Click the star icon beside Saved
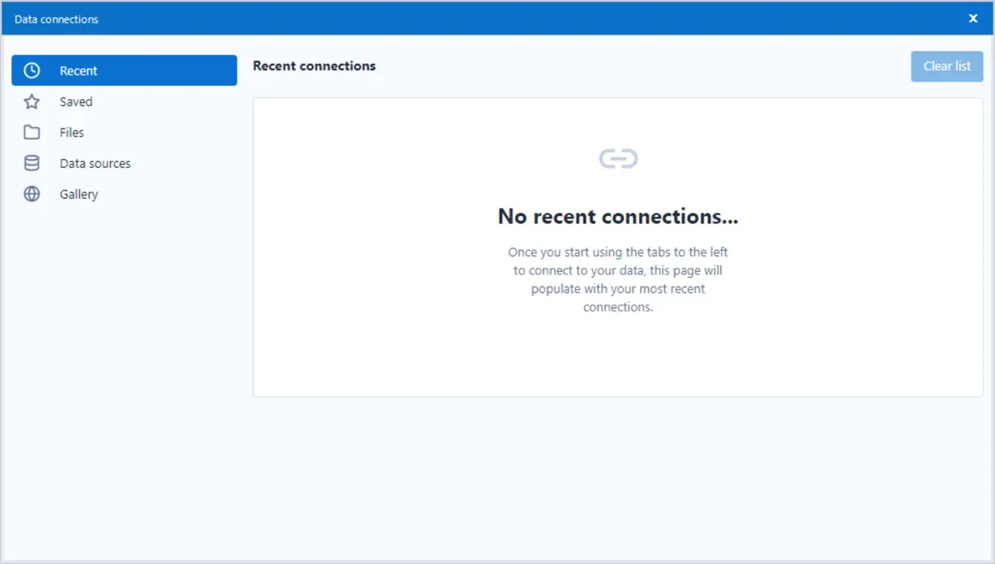Screen dimensions: 995x564 32,102
